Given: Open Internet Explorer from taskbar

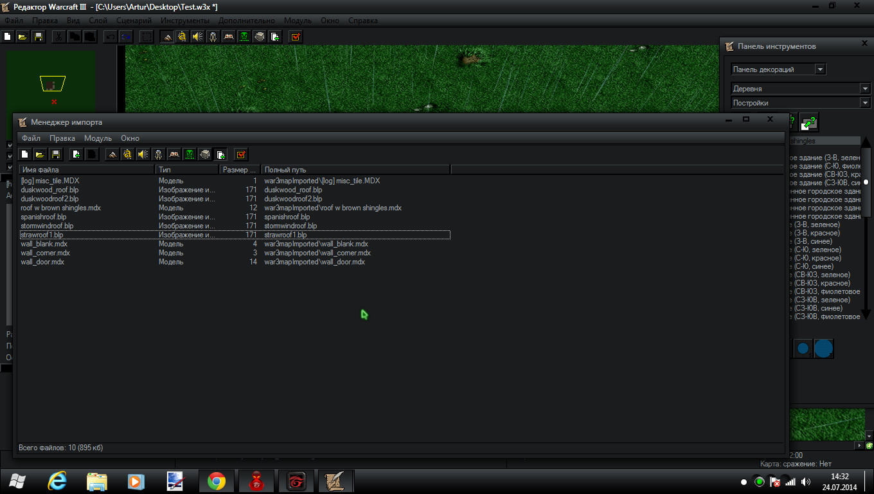Looking at the screenshot, I should point(58,481).
